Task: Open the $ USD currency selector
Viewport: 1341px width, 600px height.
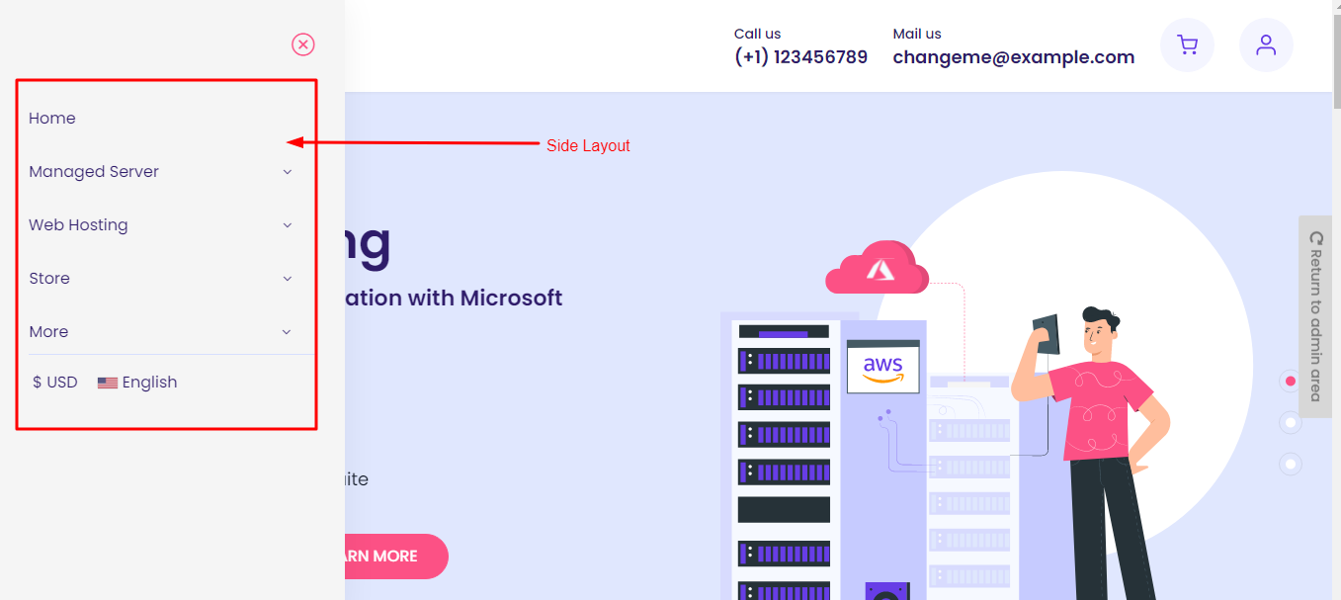Action: [55, 383]
